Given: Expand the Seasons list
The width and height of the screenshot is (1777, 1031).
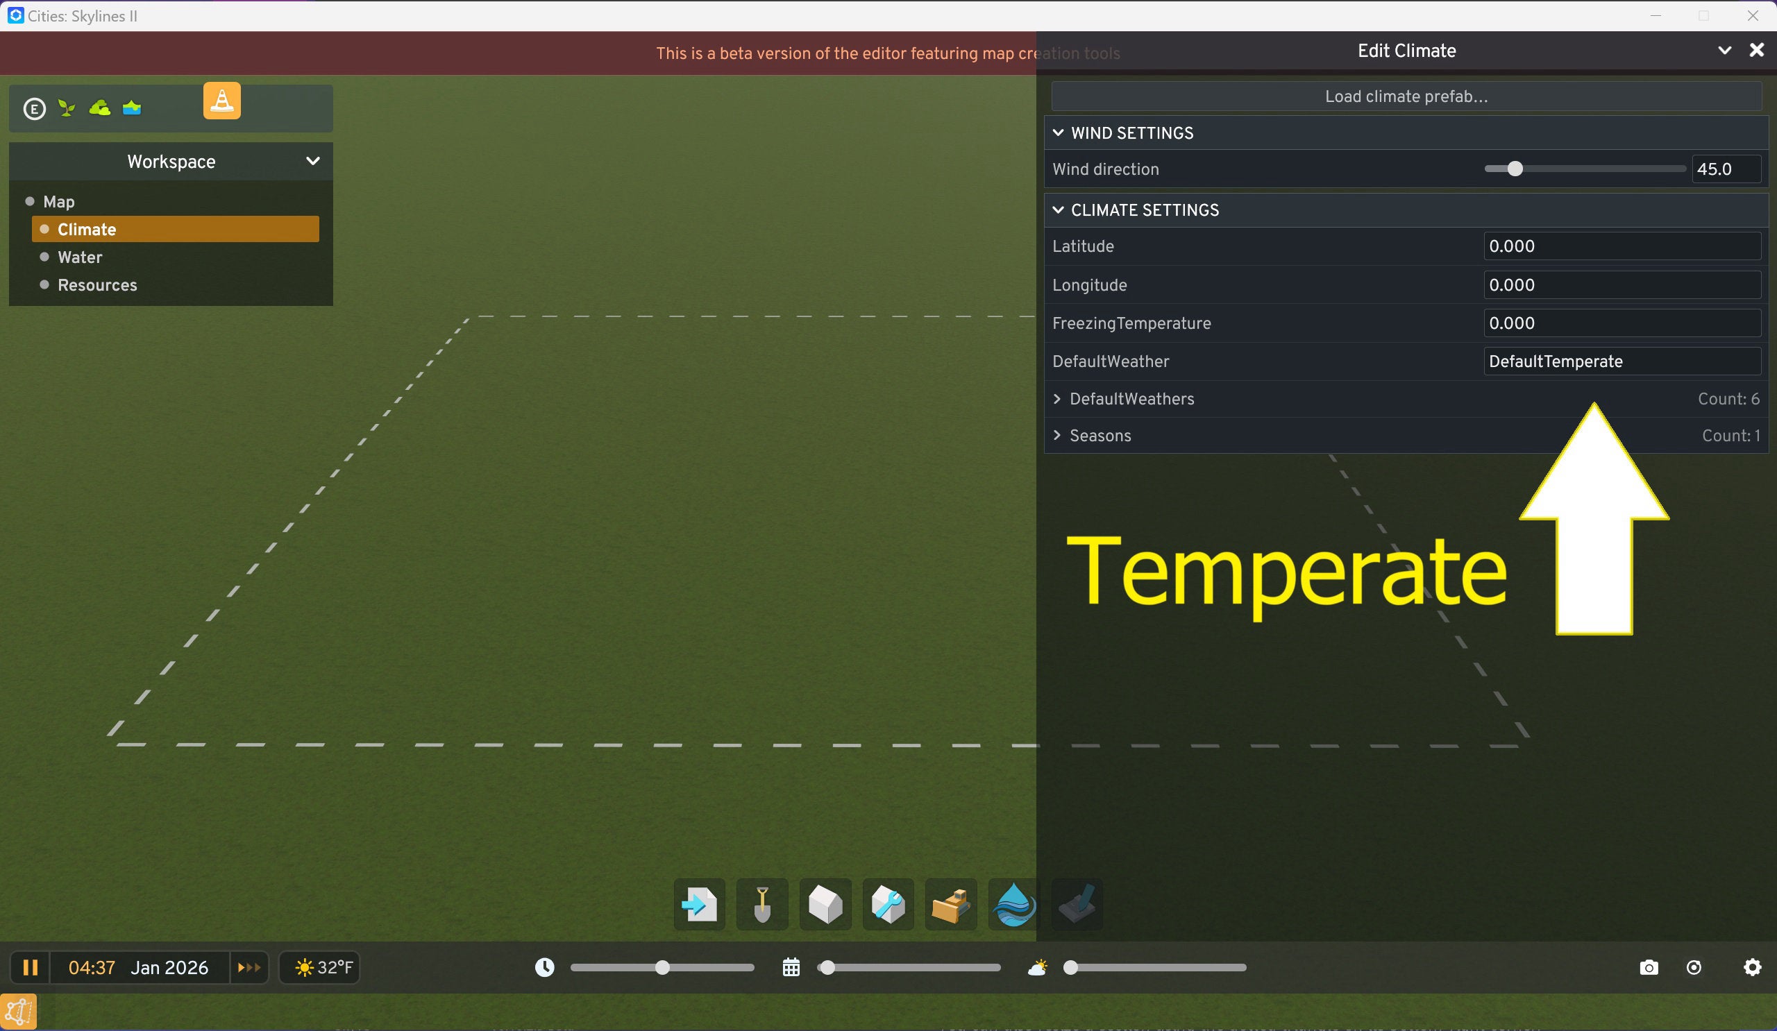Looking at the screenshot, I should 1057,436.
